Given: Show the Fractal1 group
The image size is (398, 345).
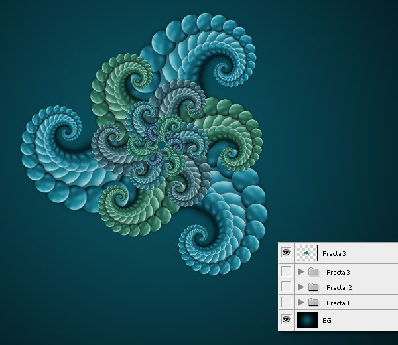Looking at the screenshot, I should (287, 302).
